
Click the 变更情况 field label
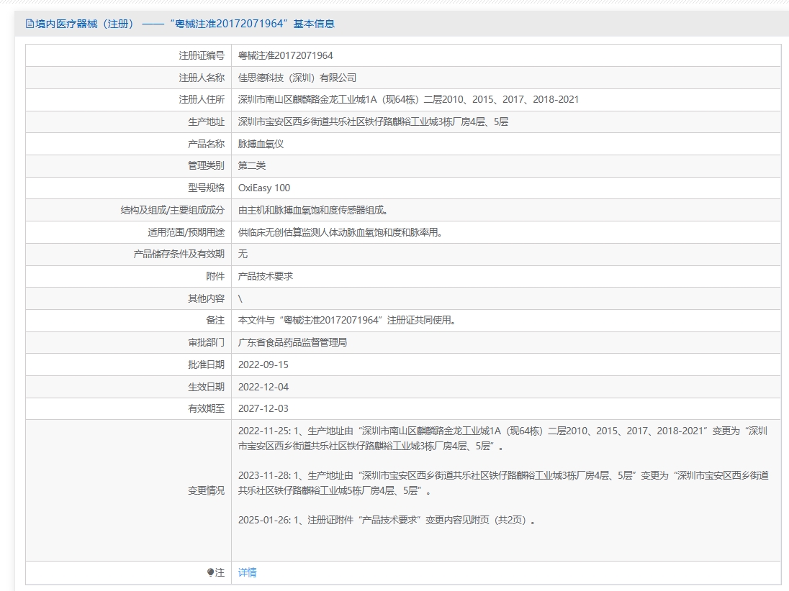tap(207, 490)
